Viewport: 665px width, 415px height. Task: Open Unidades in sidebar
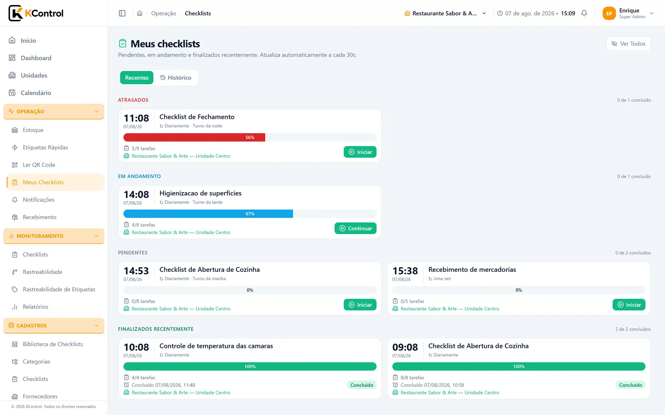click(54, 76)
